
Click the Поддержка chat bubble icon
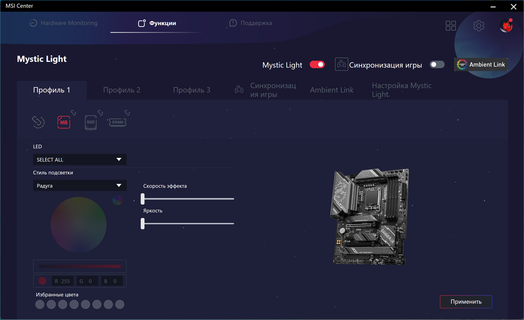[233, 23]
